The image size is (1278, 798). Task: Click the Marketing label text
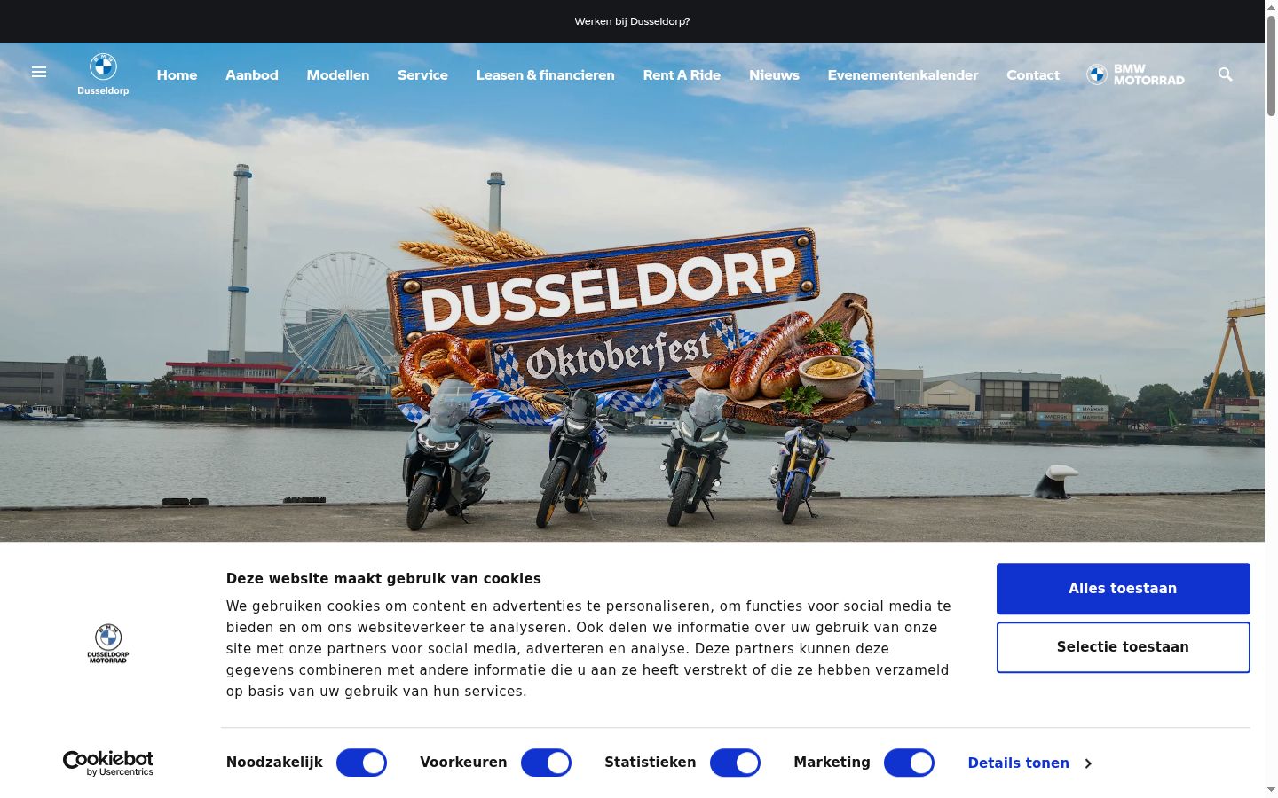tap(832, 763)
